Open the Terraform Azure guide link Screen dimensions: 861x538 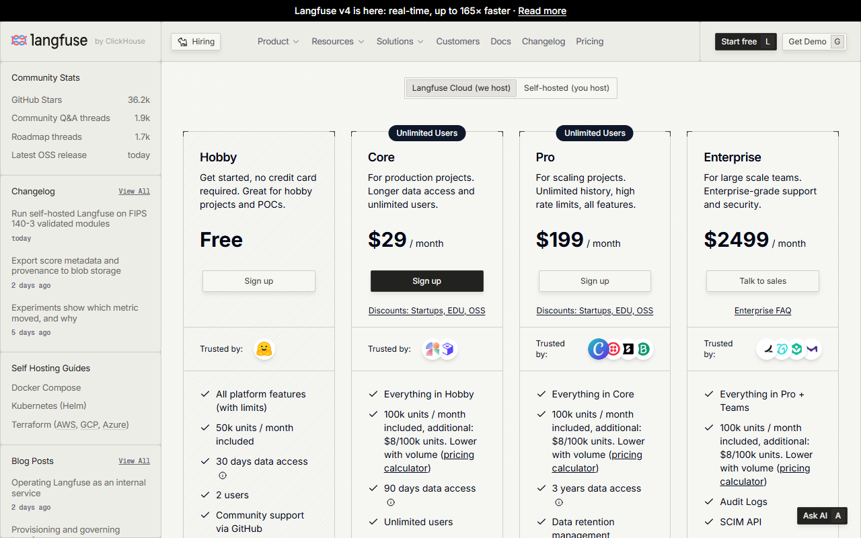114,425
